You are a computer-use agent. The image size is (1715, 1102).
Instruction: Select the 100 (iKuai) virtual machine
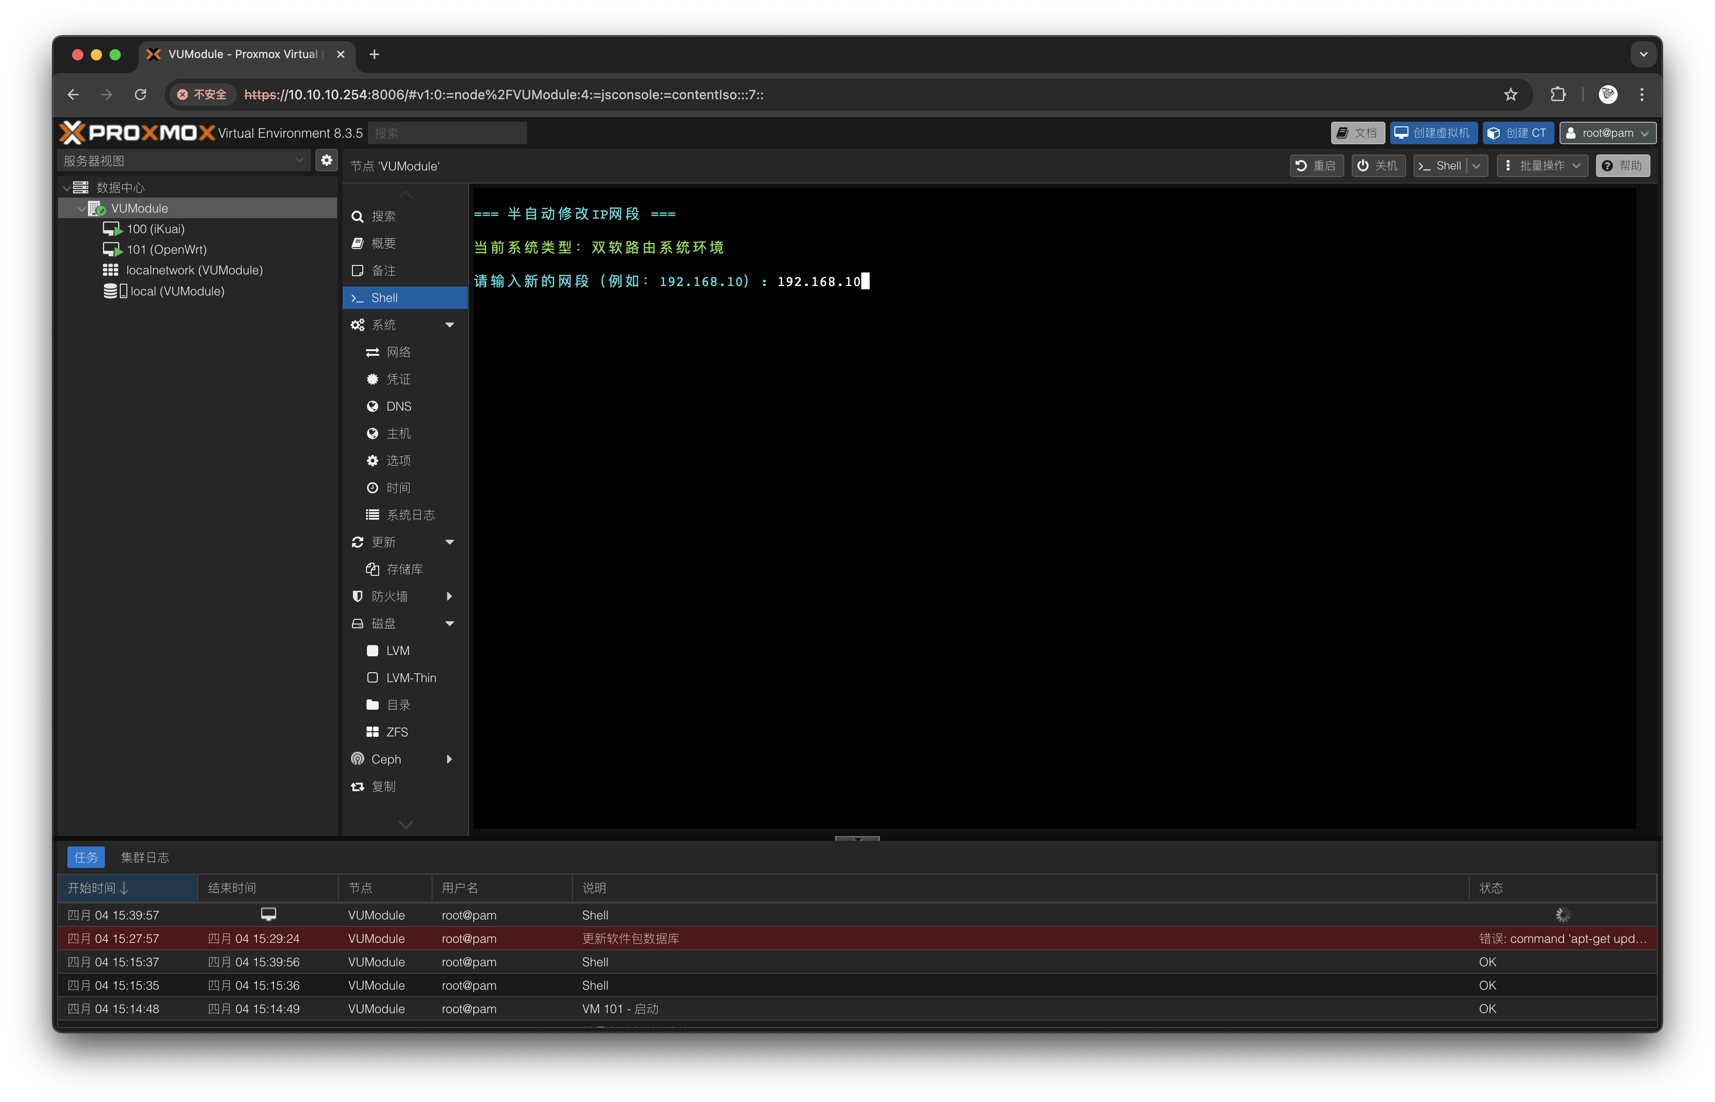coord(155,229)
